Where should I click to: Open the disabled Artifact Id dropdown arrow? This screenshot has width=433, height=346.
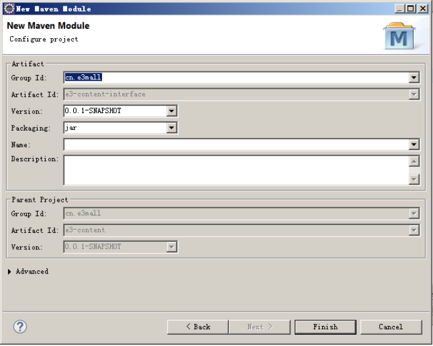414,94
